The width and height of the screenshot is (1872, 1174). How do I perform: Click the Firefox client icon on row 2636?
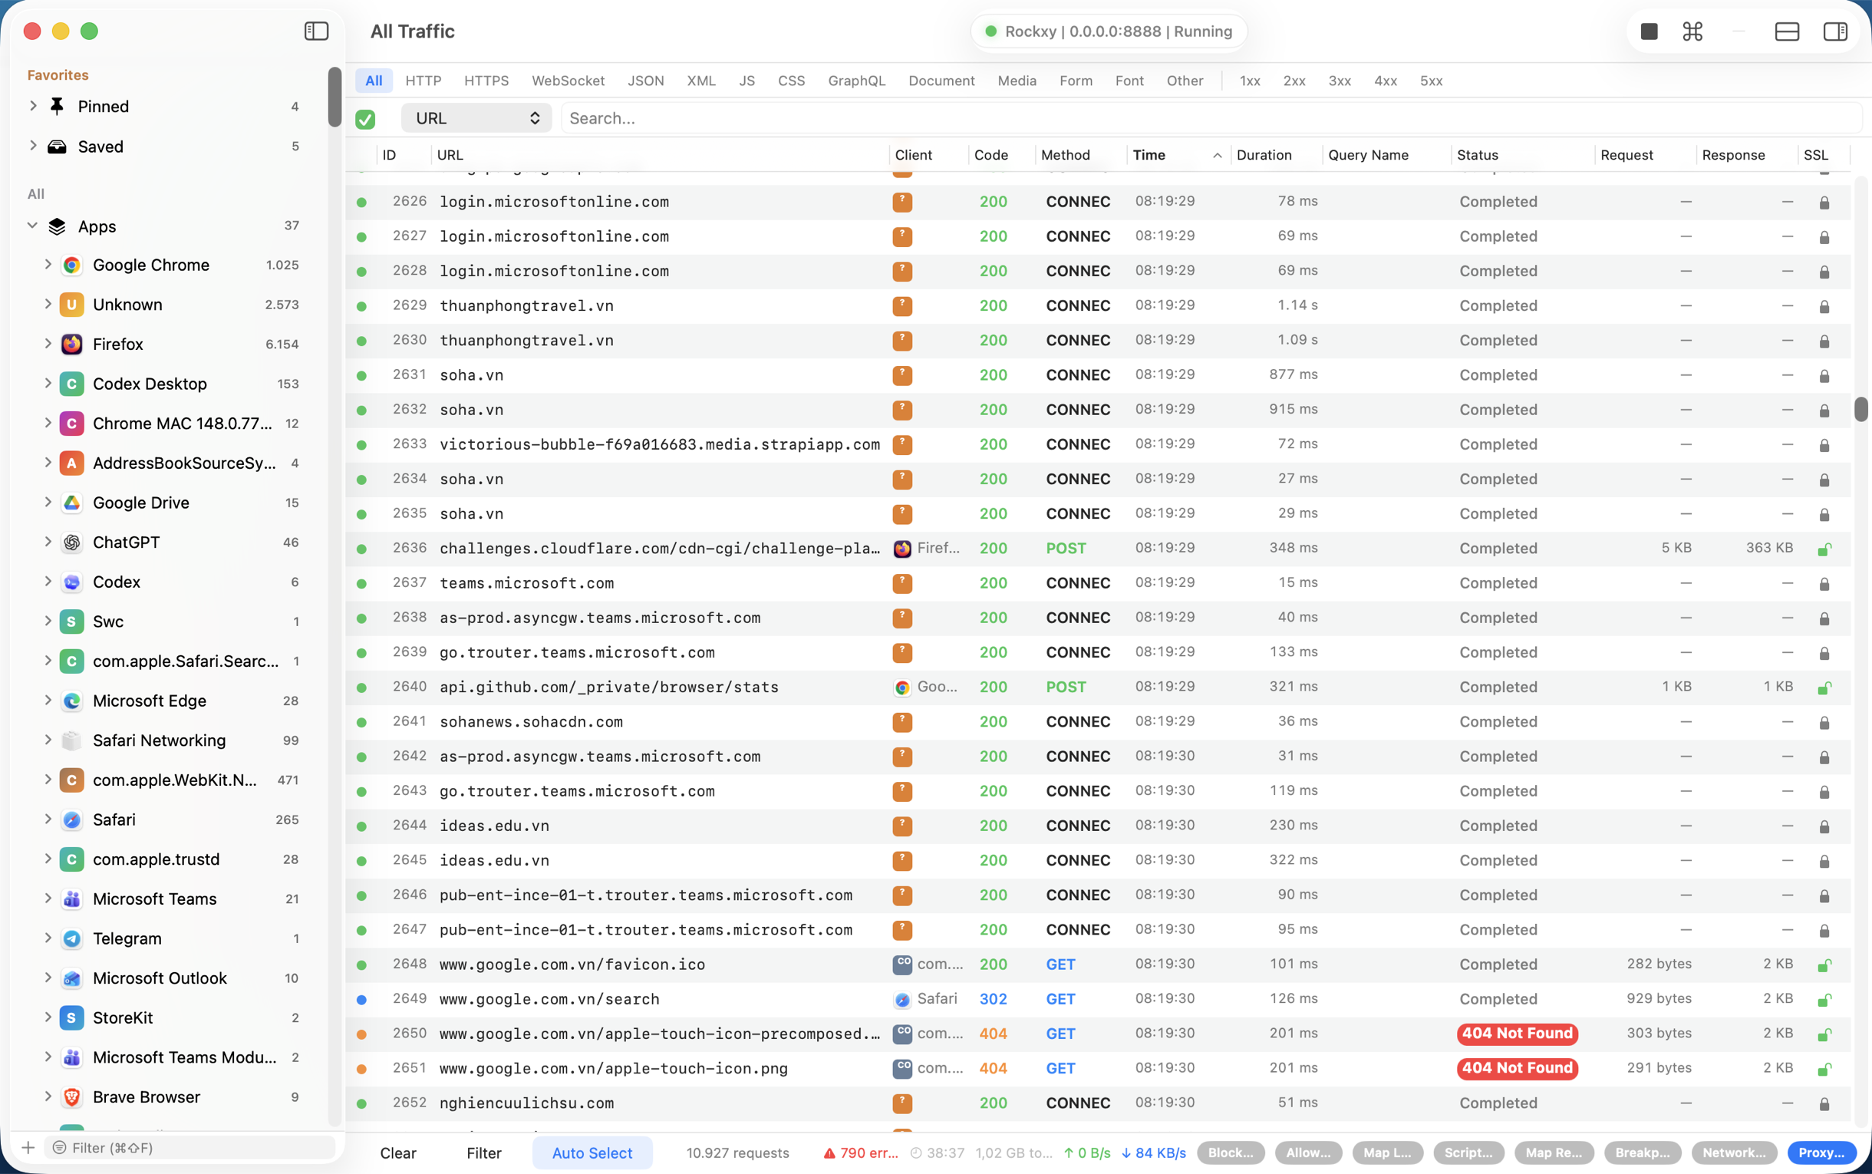click(x=901, y=548)
